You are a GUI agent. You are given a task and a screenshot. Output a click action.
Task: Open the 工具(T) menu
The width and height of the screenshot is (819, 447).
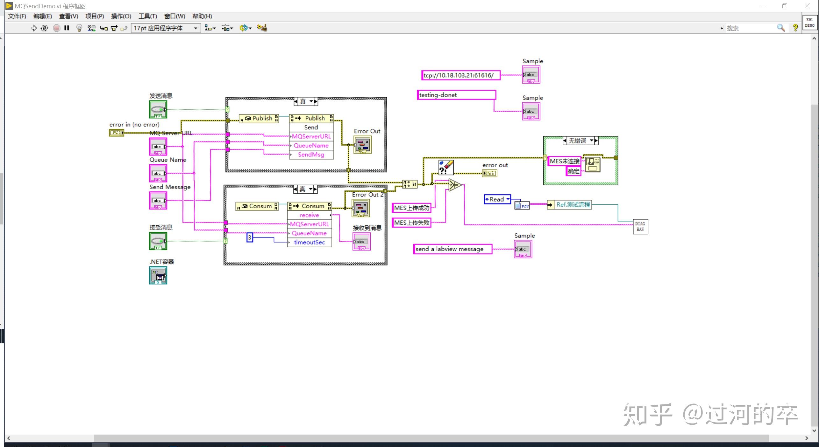coord(147,16)
